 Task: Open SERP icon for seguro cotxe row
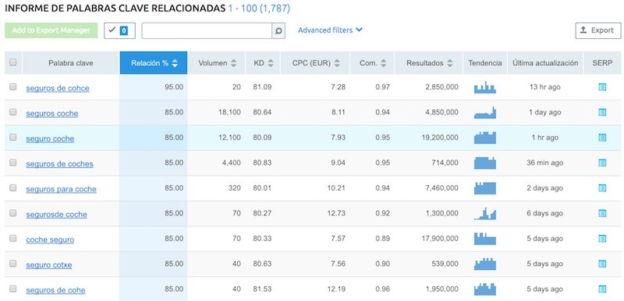pyautogui.click(x=602, y=264)
